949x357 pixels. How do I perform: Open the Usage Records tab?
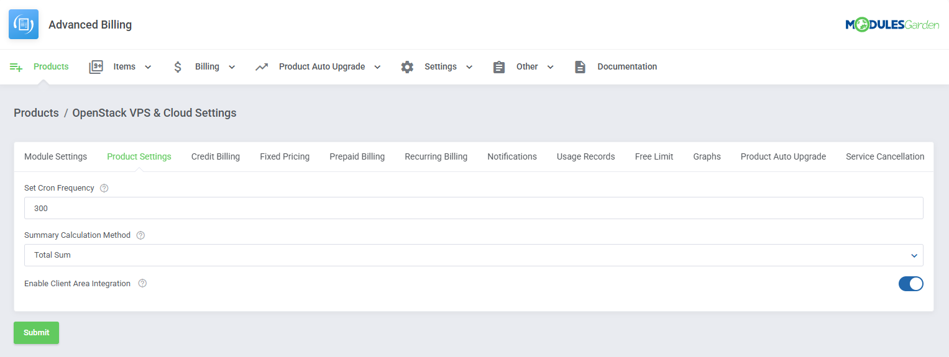click(585, 156)
